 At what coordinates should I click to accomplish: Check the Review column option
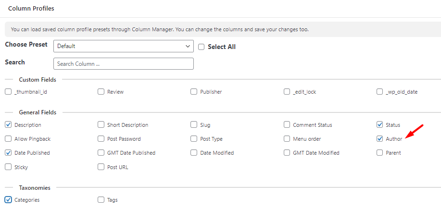click(x=101, y=92)
